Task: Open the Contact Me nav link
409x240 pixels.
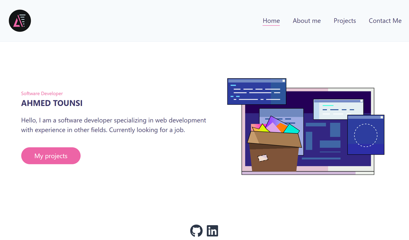Action: pos(385,21)
